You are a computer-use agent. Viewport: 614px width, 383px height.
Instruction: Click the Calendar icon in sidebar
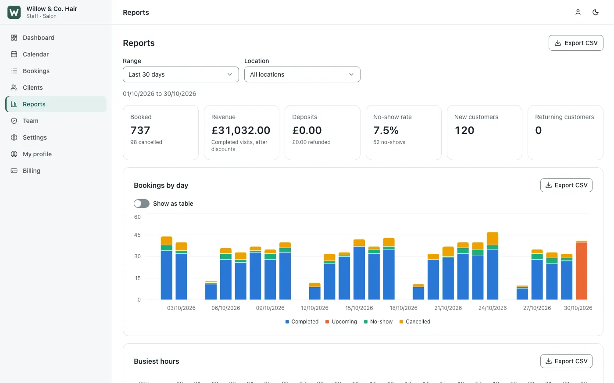click(14, 54)
